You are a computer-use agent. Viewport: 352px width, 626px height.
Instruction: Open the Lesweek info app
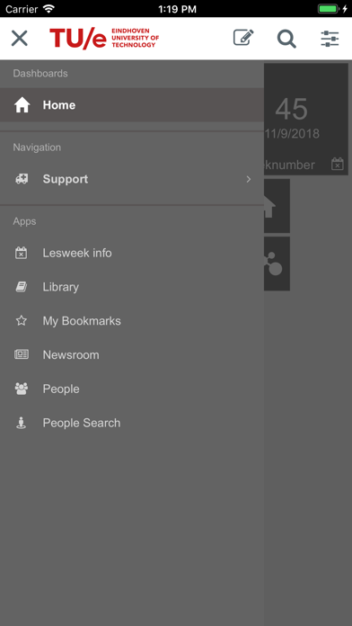pos(132,253)
